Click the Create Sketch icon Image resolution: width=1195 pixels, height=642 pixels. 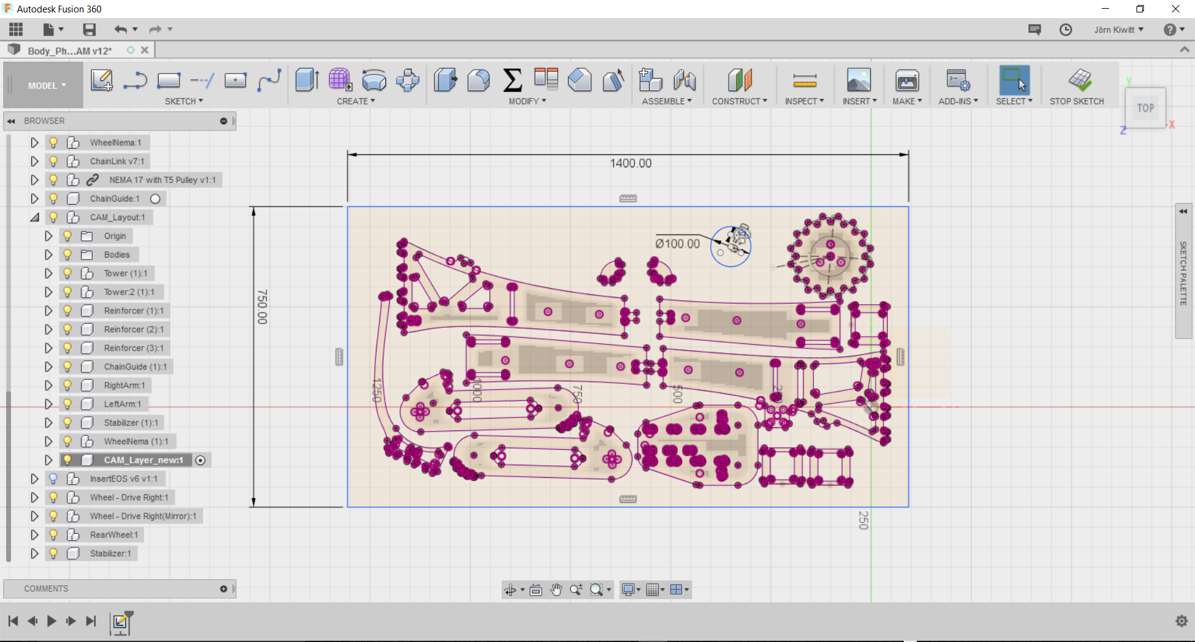[x=101, y=80]
